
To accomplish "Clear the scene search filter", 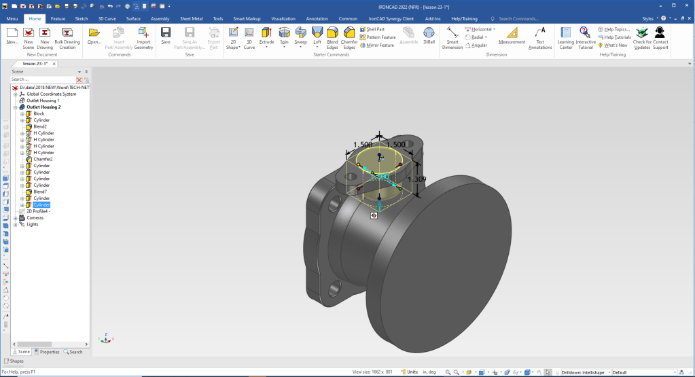I will point(79,79).
